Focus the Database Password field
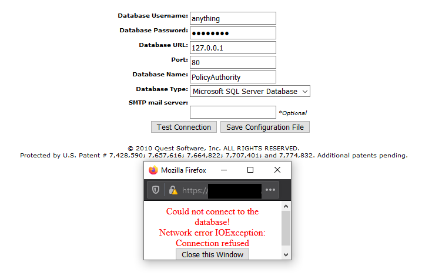Screen dimensions: 422x279 coord(233,33)
